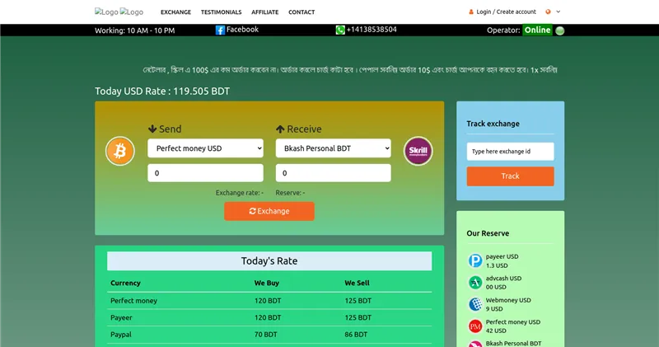Click Login / Create account link
The height and width of the screenshot is (347, 659).
click(x=506, y=12)
